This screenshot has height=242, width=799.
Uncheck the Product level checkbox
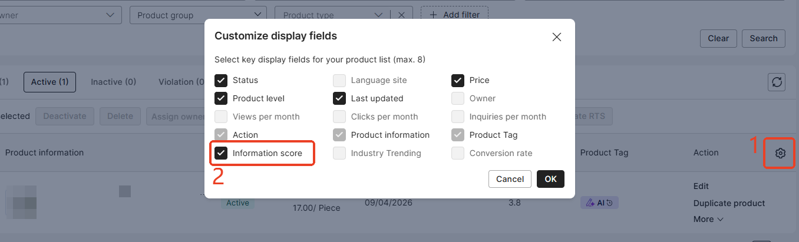tap(221, 98)
